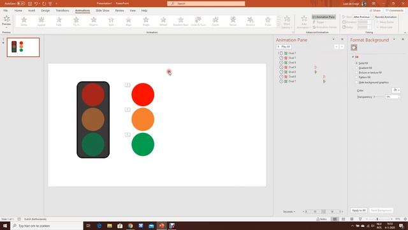The width and height of the screenshot is (408, 230).
Task: Switch to Normal view in status bar
Action: tap(335, 219)
